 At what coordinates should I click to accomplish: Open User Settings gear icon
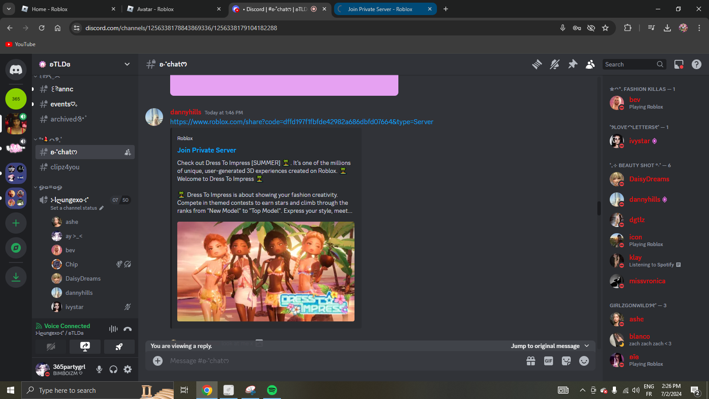pyautogui.click(x=128, y=369)
